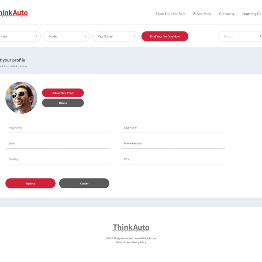Select the Email input field
The height and width of the screenshot is (262, 262).
(x=57, y=143)
